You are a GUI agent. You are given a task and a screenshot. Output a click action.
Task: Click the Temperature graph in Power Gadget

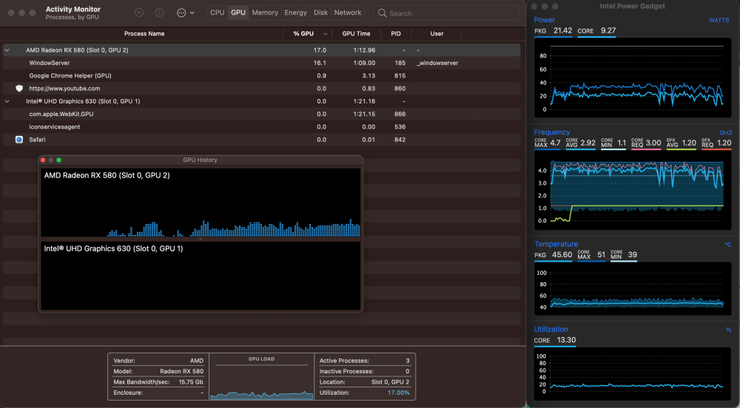click(x=633, y=289)
